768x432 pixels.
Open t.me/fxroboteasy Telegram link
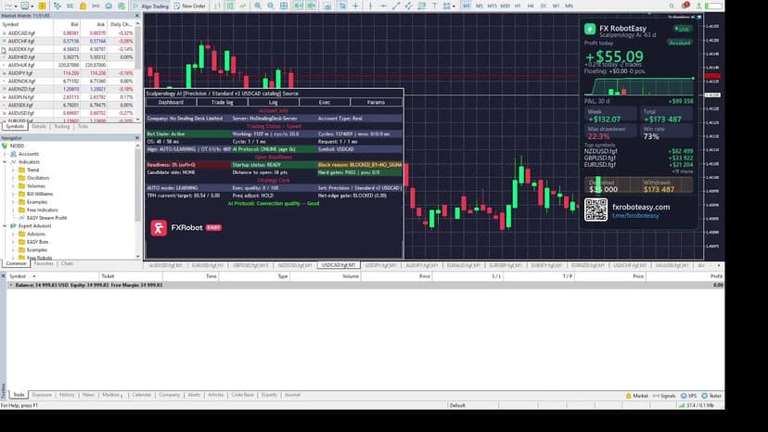click(635, 215)
